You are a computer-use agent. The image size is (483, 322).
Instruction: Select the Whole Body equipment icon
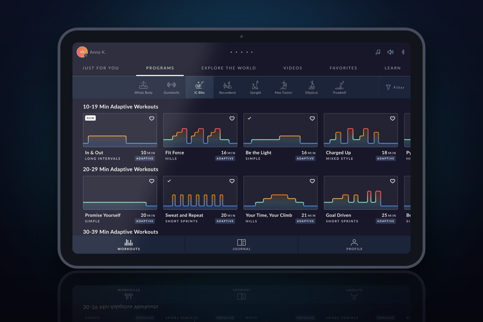[143, 88]
